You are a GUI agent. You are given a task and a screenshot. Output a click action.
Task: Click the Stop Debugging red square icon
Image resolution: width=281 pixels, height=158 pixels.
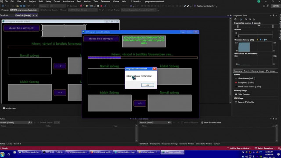(101, 6)
